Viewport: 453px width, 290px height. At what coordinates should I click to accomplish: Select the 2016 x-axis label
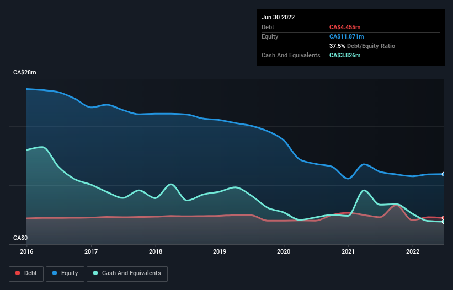26,251
